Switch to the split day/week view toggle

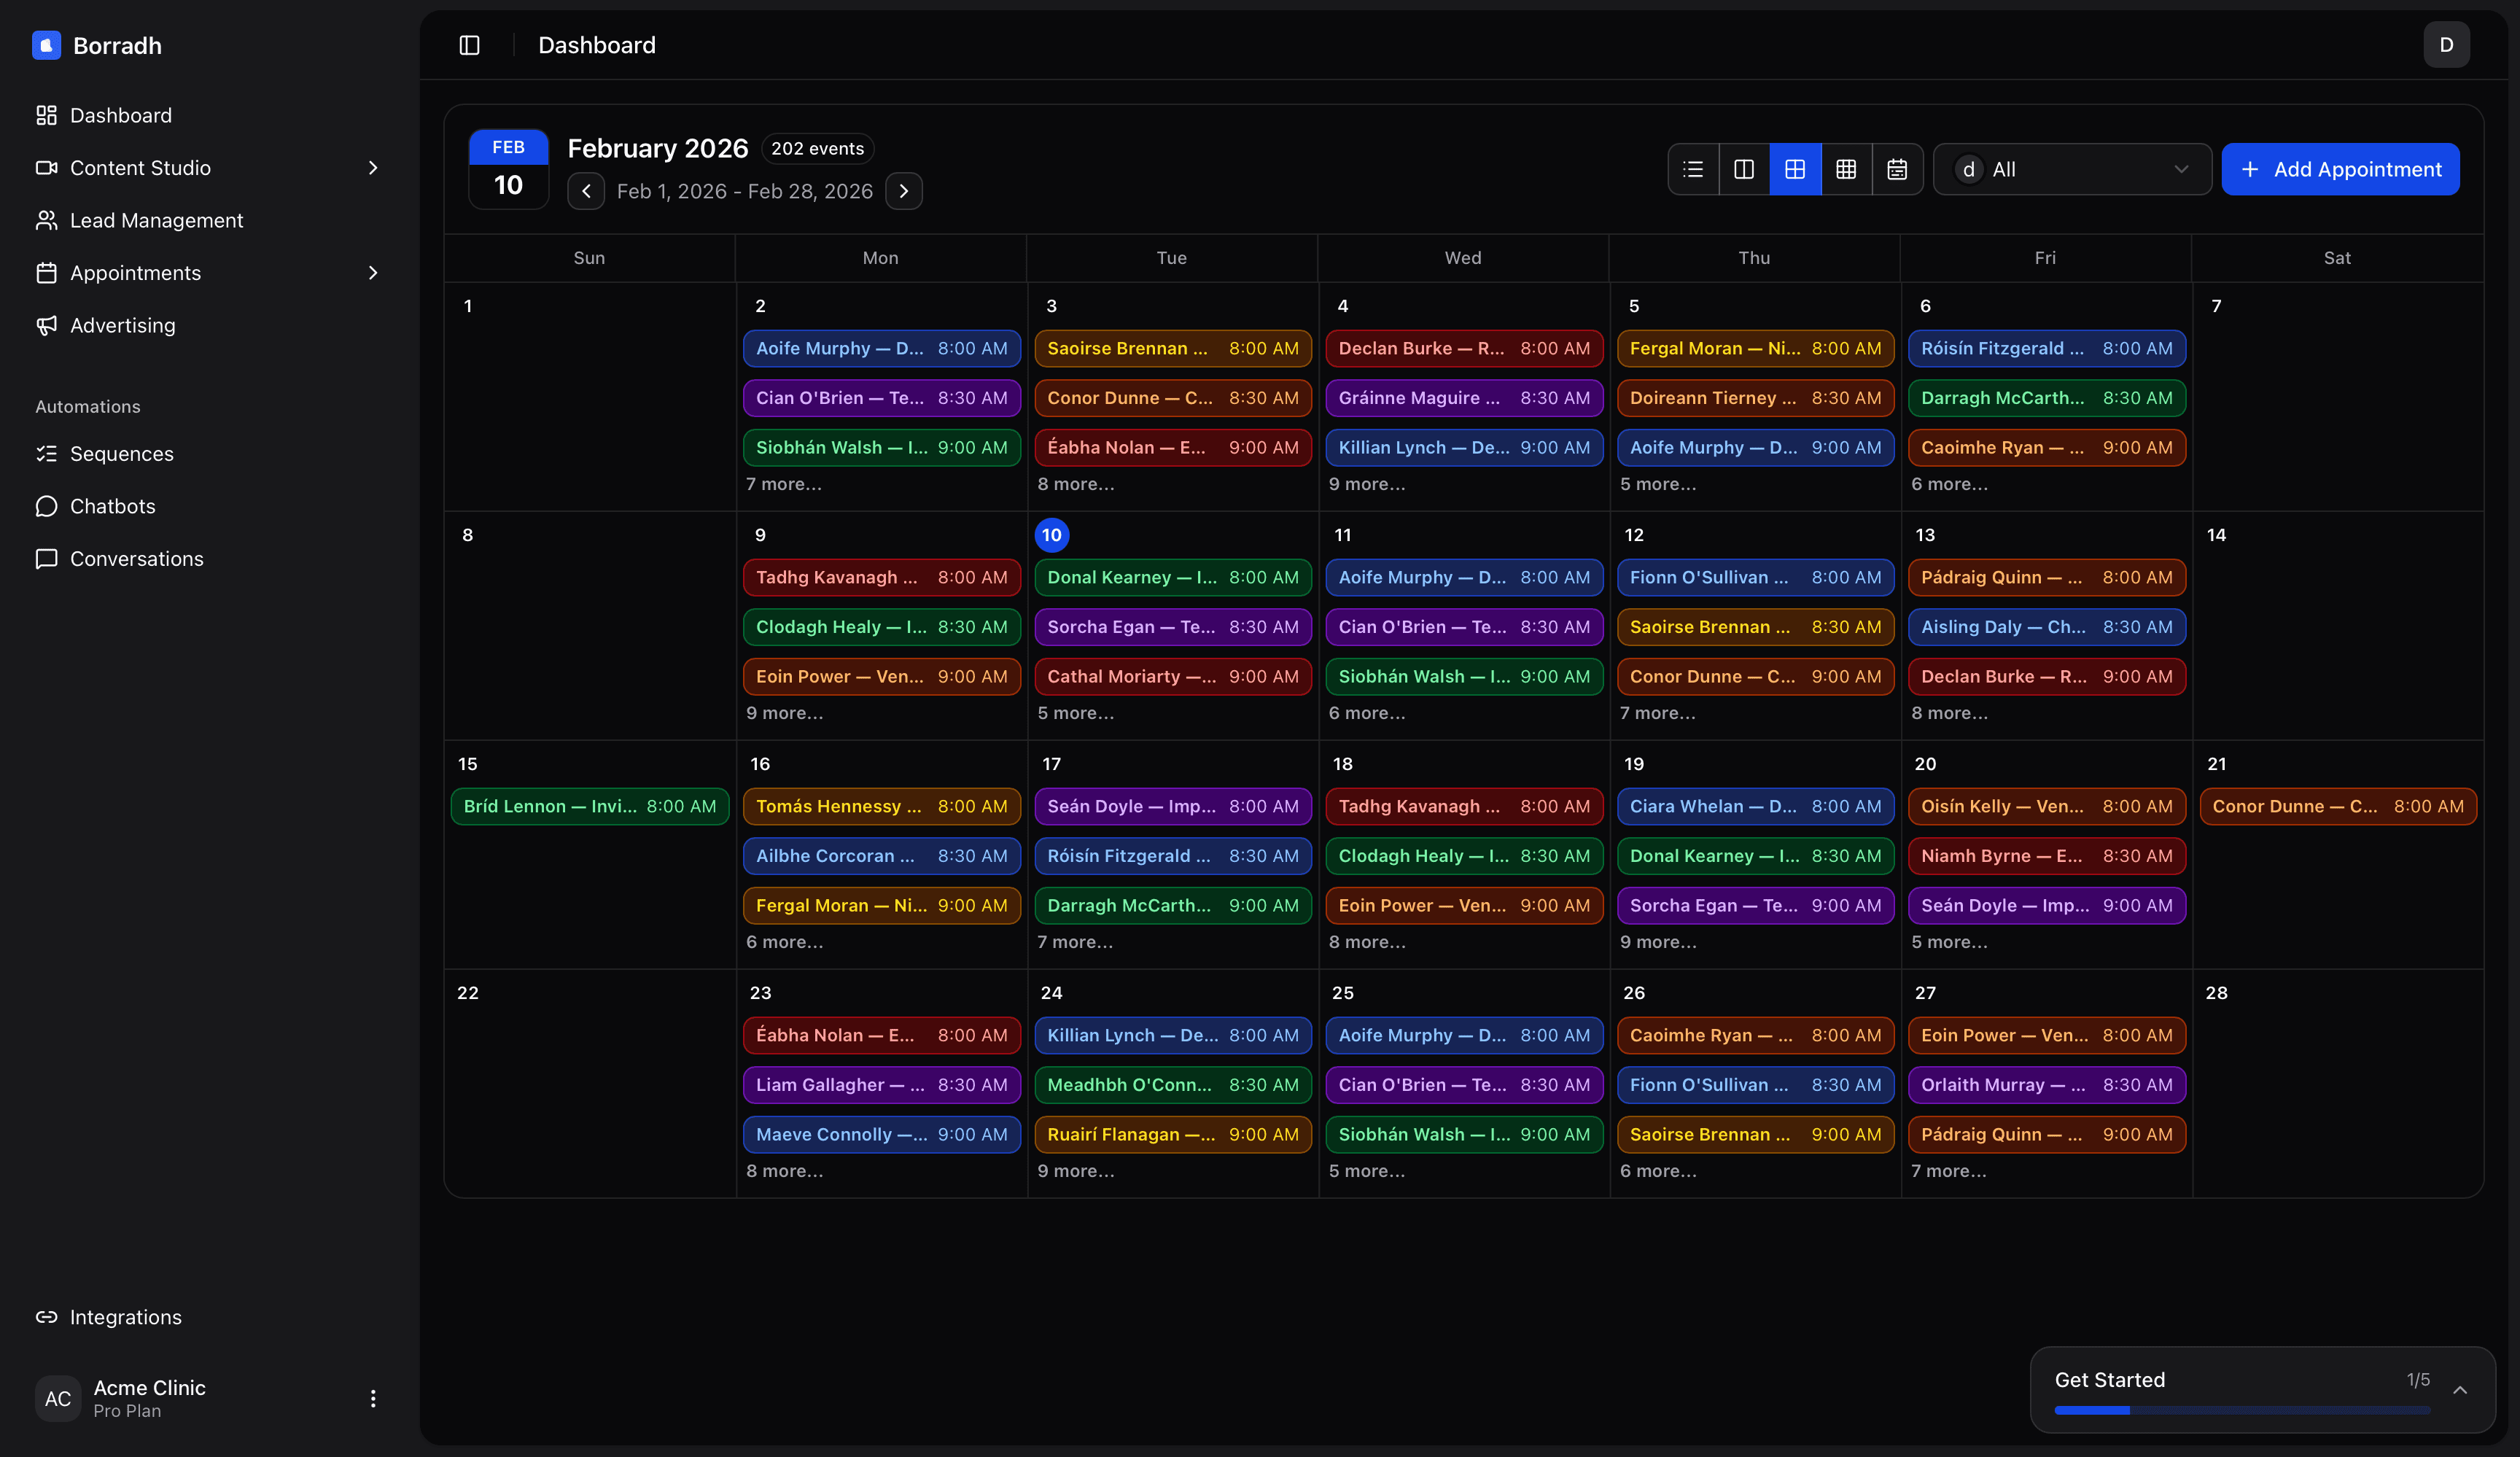pyautogui.click(x=1743, y=169)
